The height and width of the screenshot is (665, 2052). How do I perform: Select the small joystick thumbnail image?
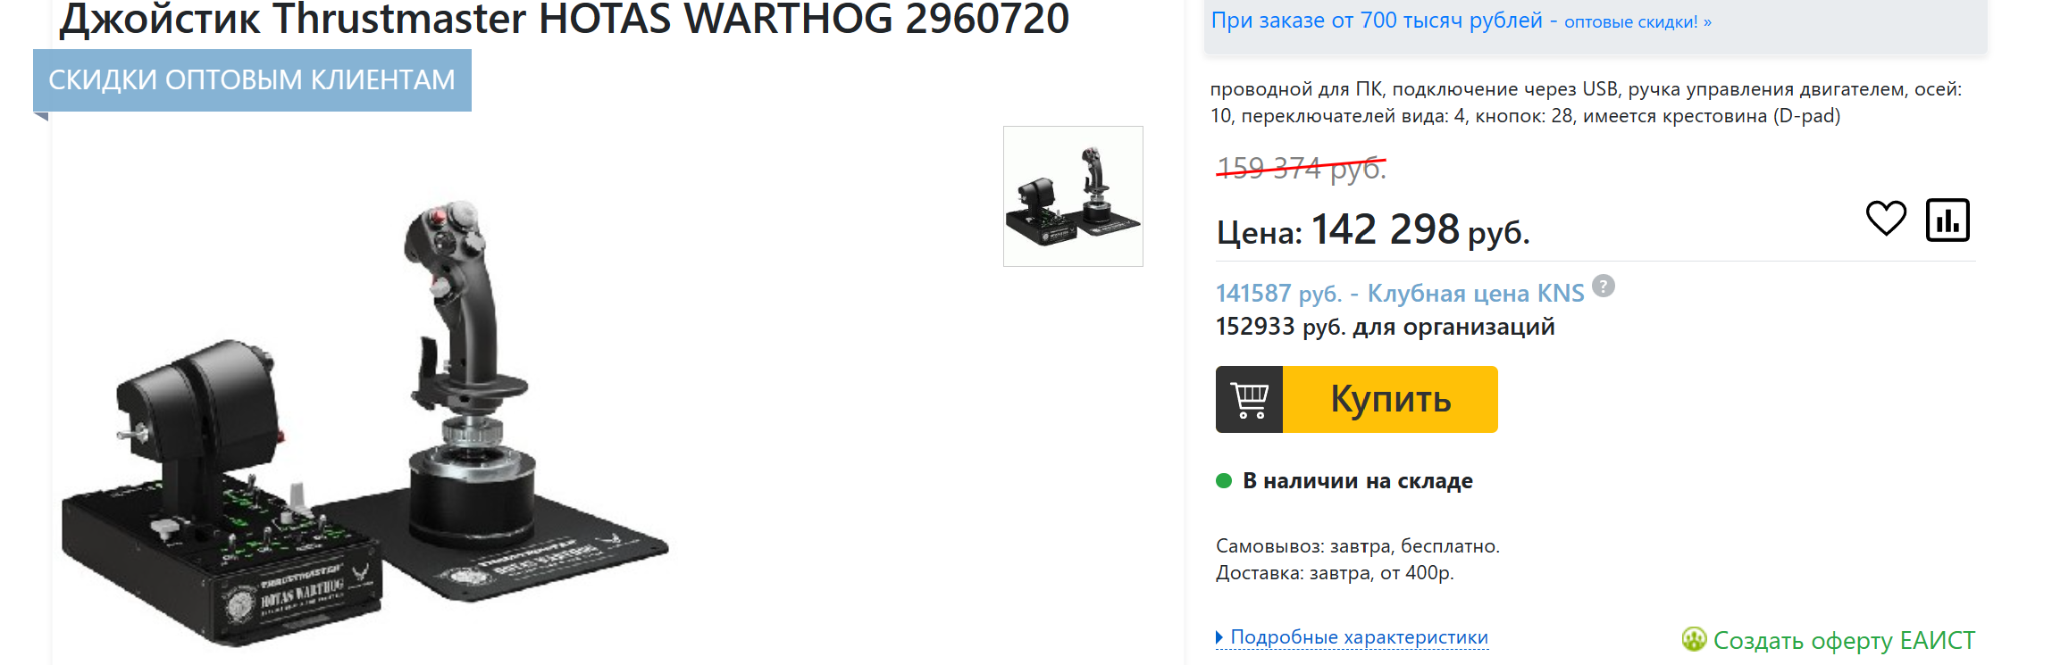[x=1073, y=196]
